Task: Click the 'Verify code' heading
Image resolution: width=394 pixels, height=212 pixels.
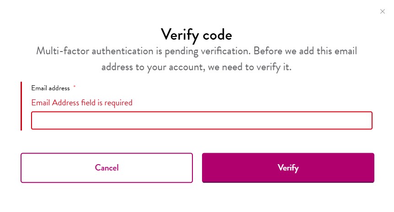Action: pyautogui.click(x=196, y=34)
